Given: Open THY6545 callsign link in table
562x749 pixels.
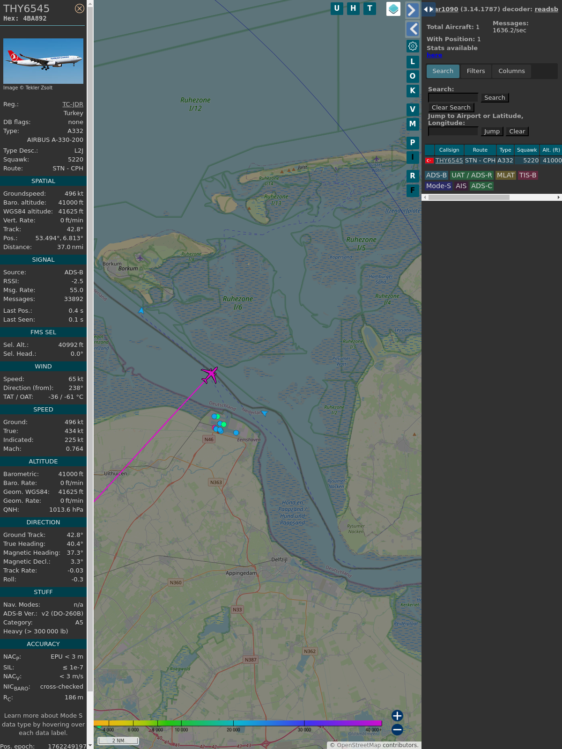Looking at the screenshot, I should point(449,160).
